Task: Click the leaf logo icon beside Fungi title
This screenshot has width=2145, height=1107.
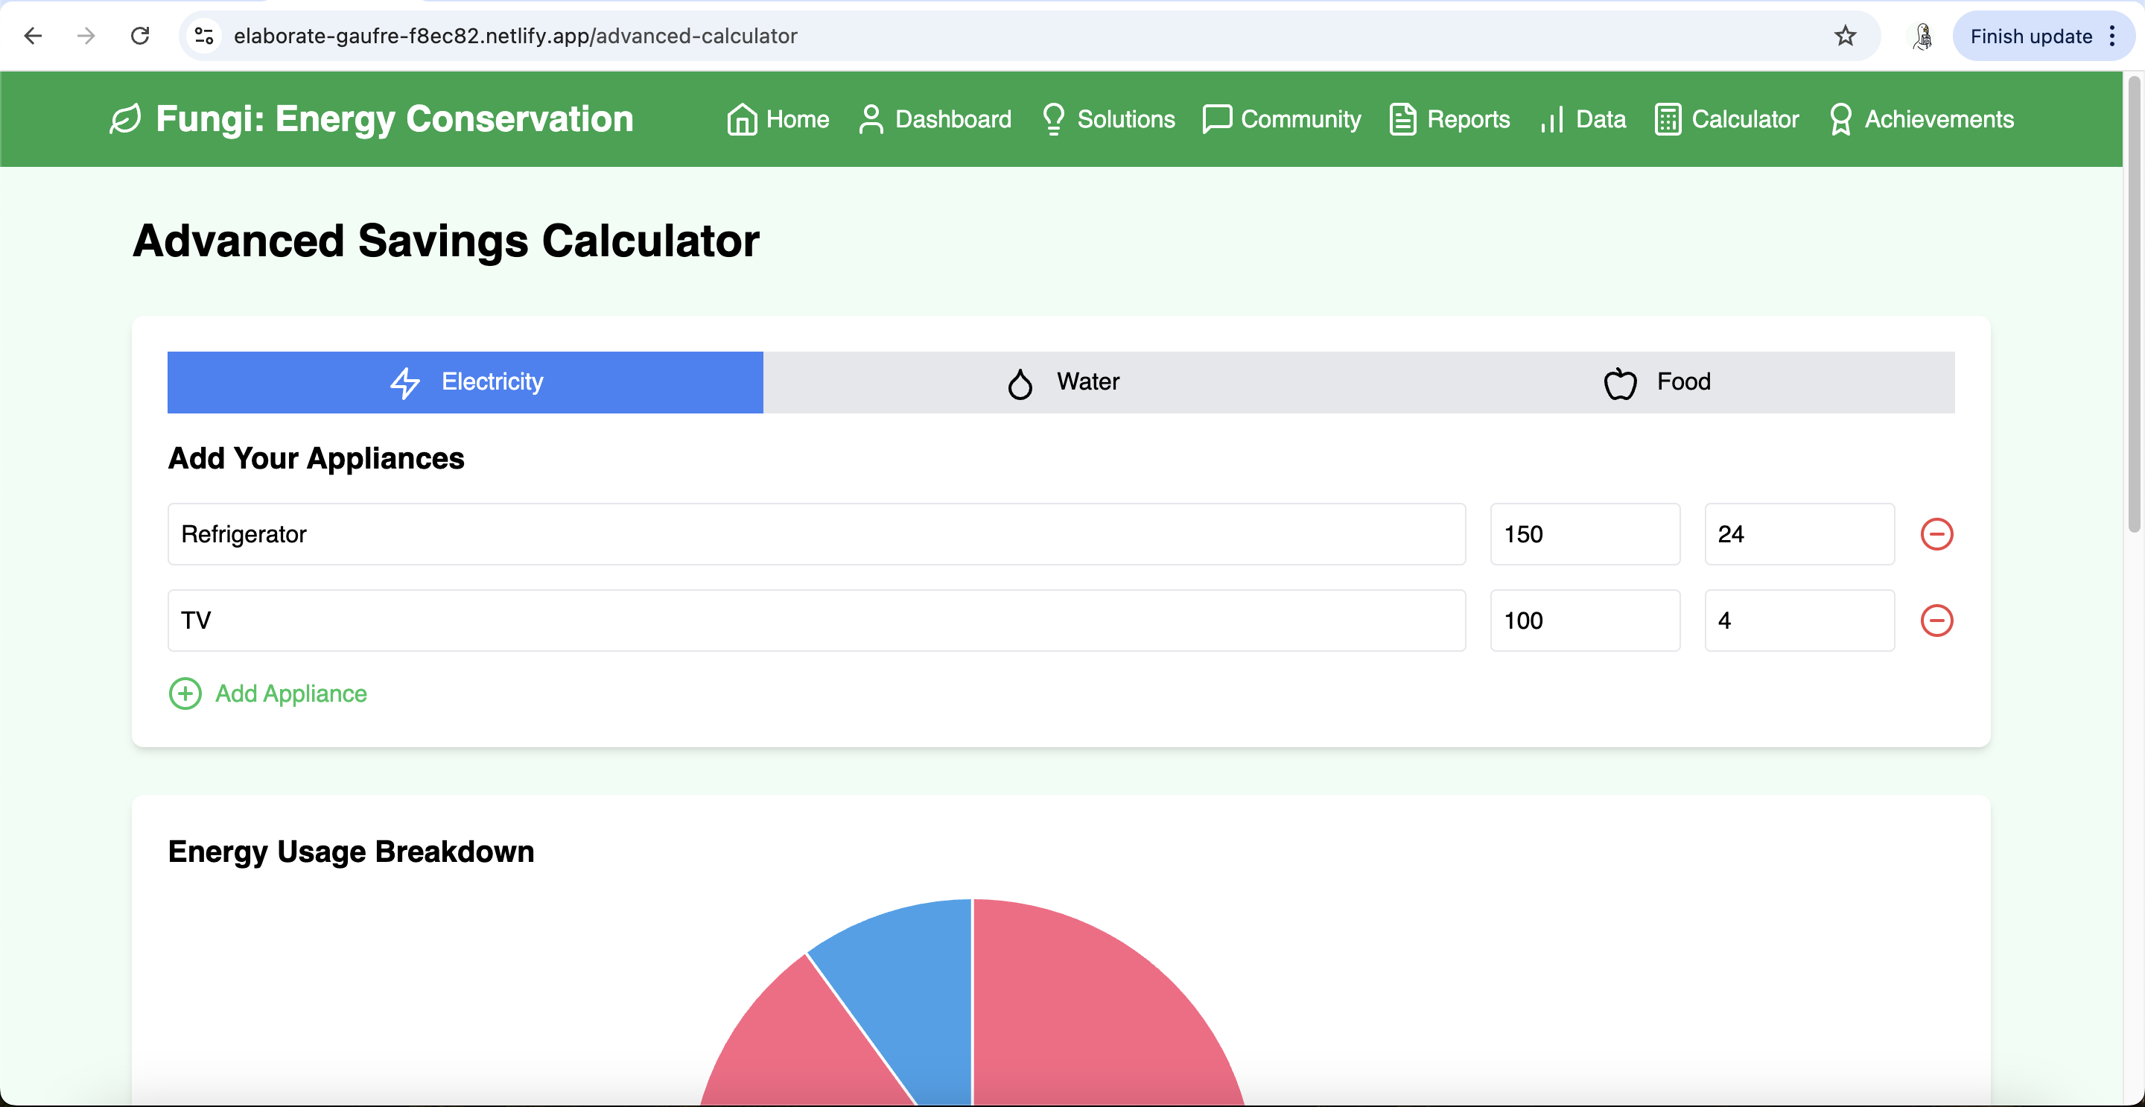Action: [x=125, y=119]
